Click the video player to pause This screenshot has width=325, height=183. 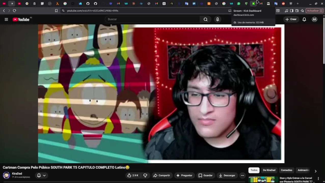(x=161, y=94)
